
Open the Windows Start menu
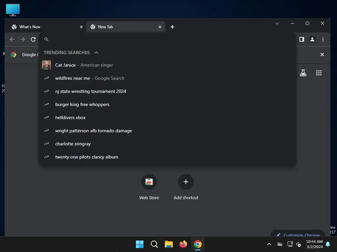(x=140, y=244)
